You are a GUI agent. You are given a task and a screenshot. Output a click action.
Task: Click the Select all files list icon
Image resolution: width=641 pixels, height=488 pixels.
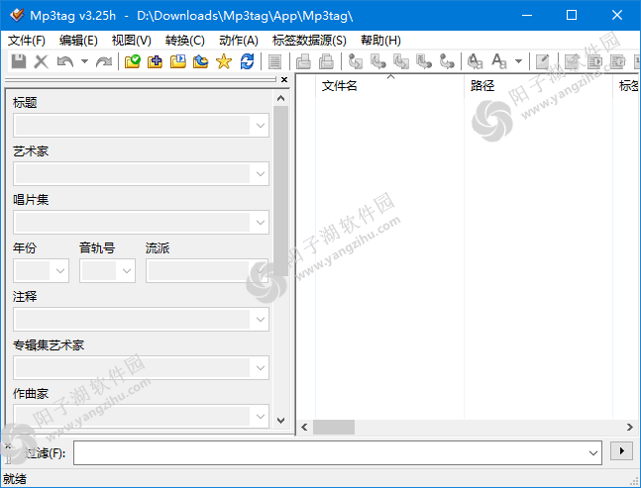pyautogui.click(x=274, y=61)
